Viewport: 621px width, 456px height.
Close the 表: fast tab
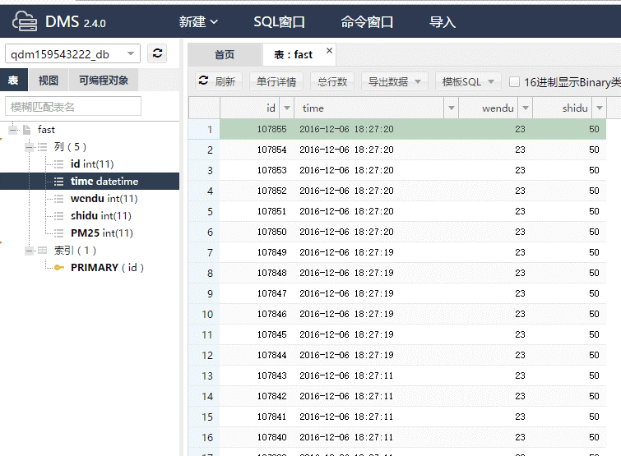pyautogui.click(x=330, y=51)
